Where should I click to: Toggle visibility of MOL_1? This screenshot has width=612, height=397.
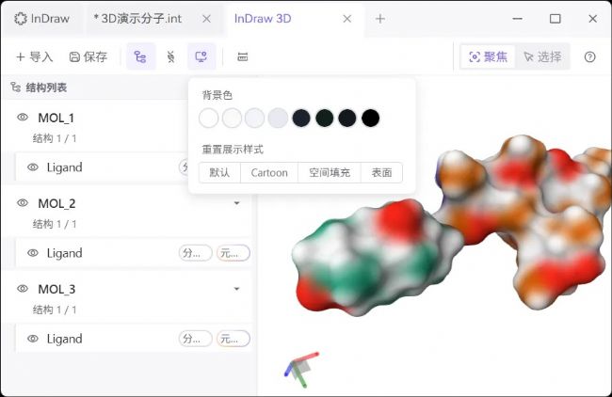pos(23,118)
